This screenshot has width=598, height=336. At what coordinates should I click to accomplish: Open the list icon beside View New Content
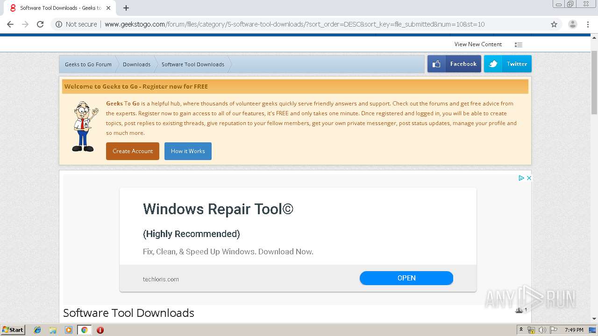[519, 45]
